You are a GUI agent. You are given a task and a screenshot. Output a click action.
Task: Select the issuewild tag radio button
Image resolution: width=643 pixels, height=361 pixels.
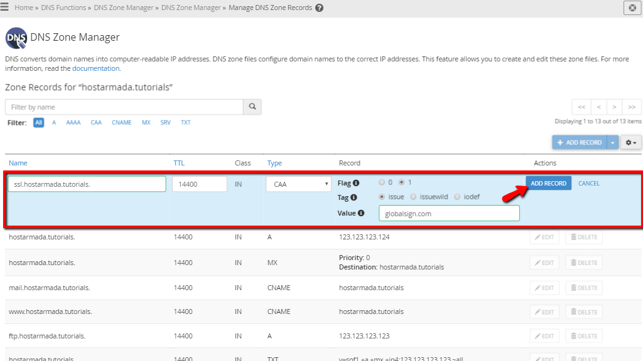tap(413, 197)
